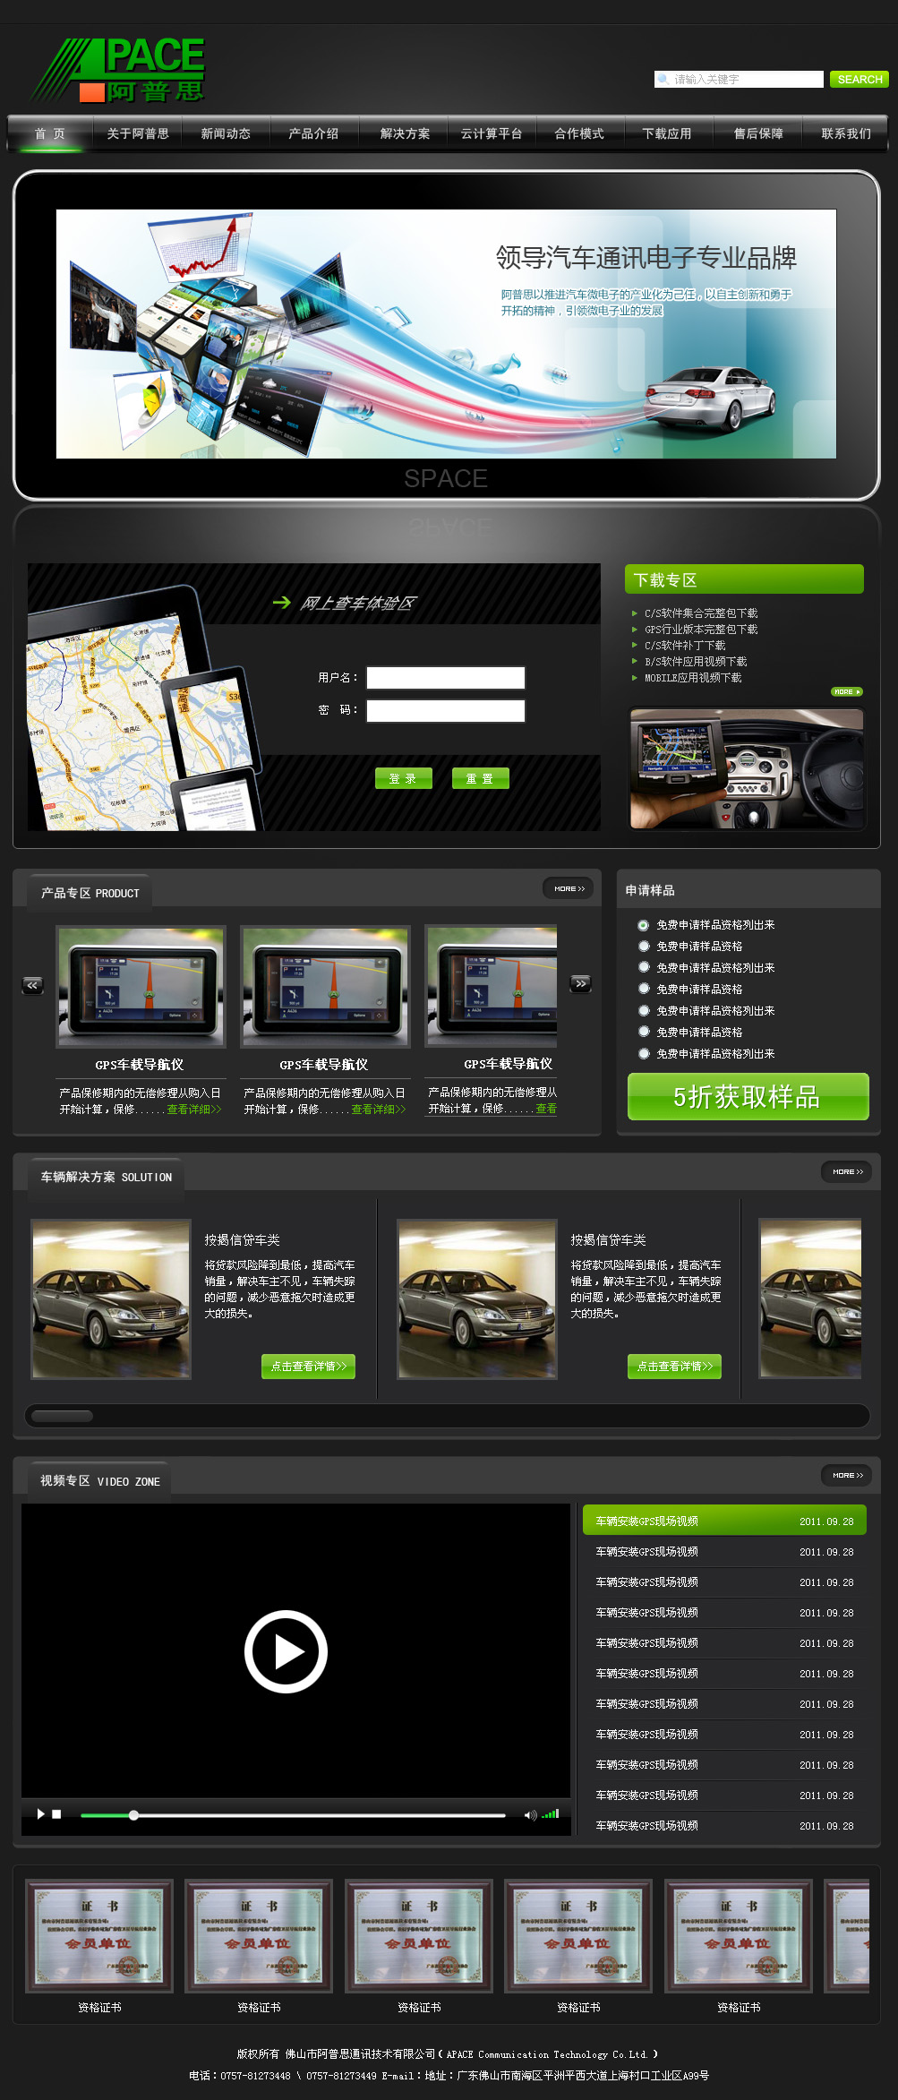Image resolution: width=898 pixels, height=2100 pixels.
Task: Click the large play button on video
Action: pyautogui.click(x=286, y=1651)
